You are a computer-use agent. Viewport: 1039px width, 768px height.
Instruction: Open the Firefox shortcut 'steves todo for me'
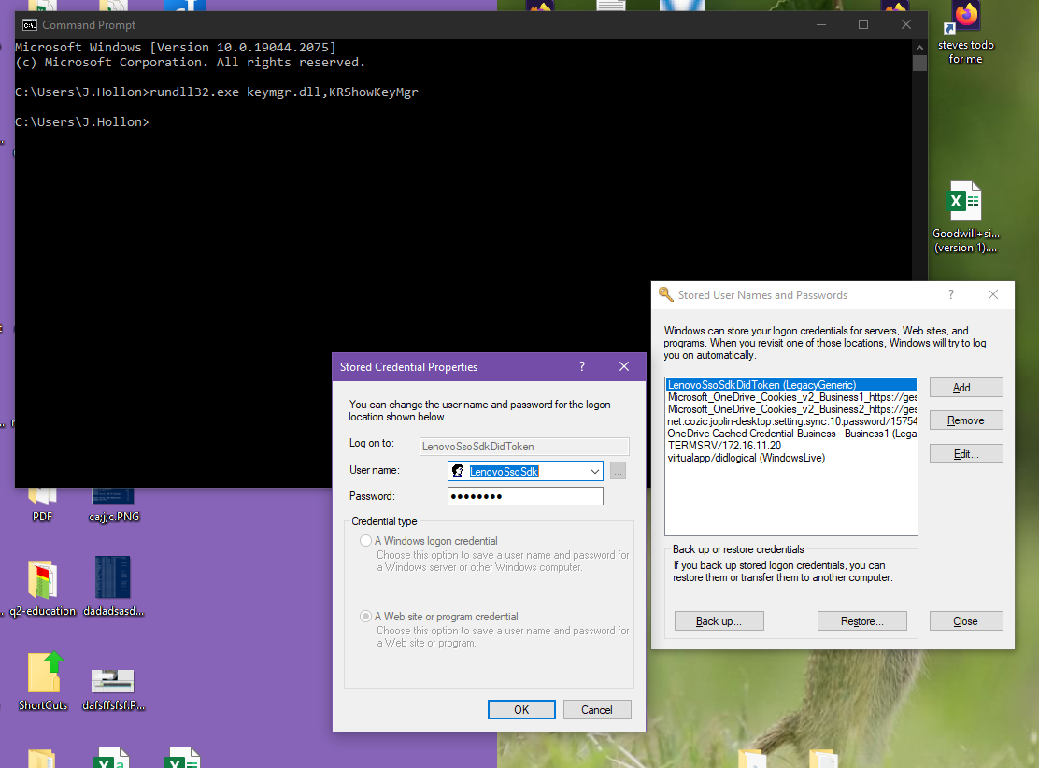(965, 19)
